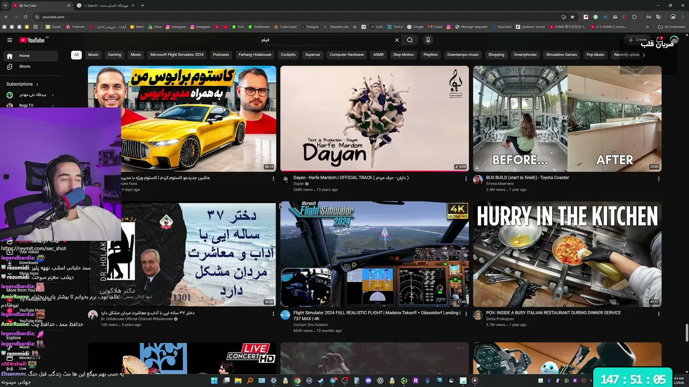The width and height of the screenshot is (689, 387).
Task: Choose the Microsoft Flight Simulator 2024 chip
Action: [177, 55]
